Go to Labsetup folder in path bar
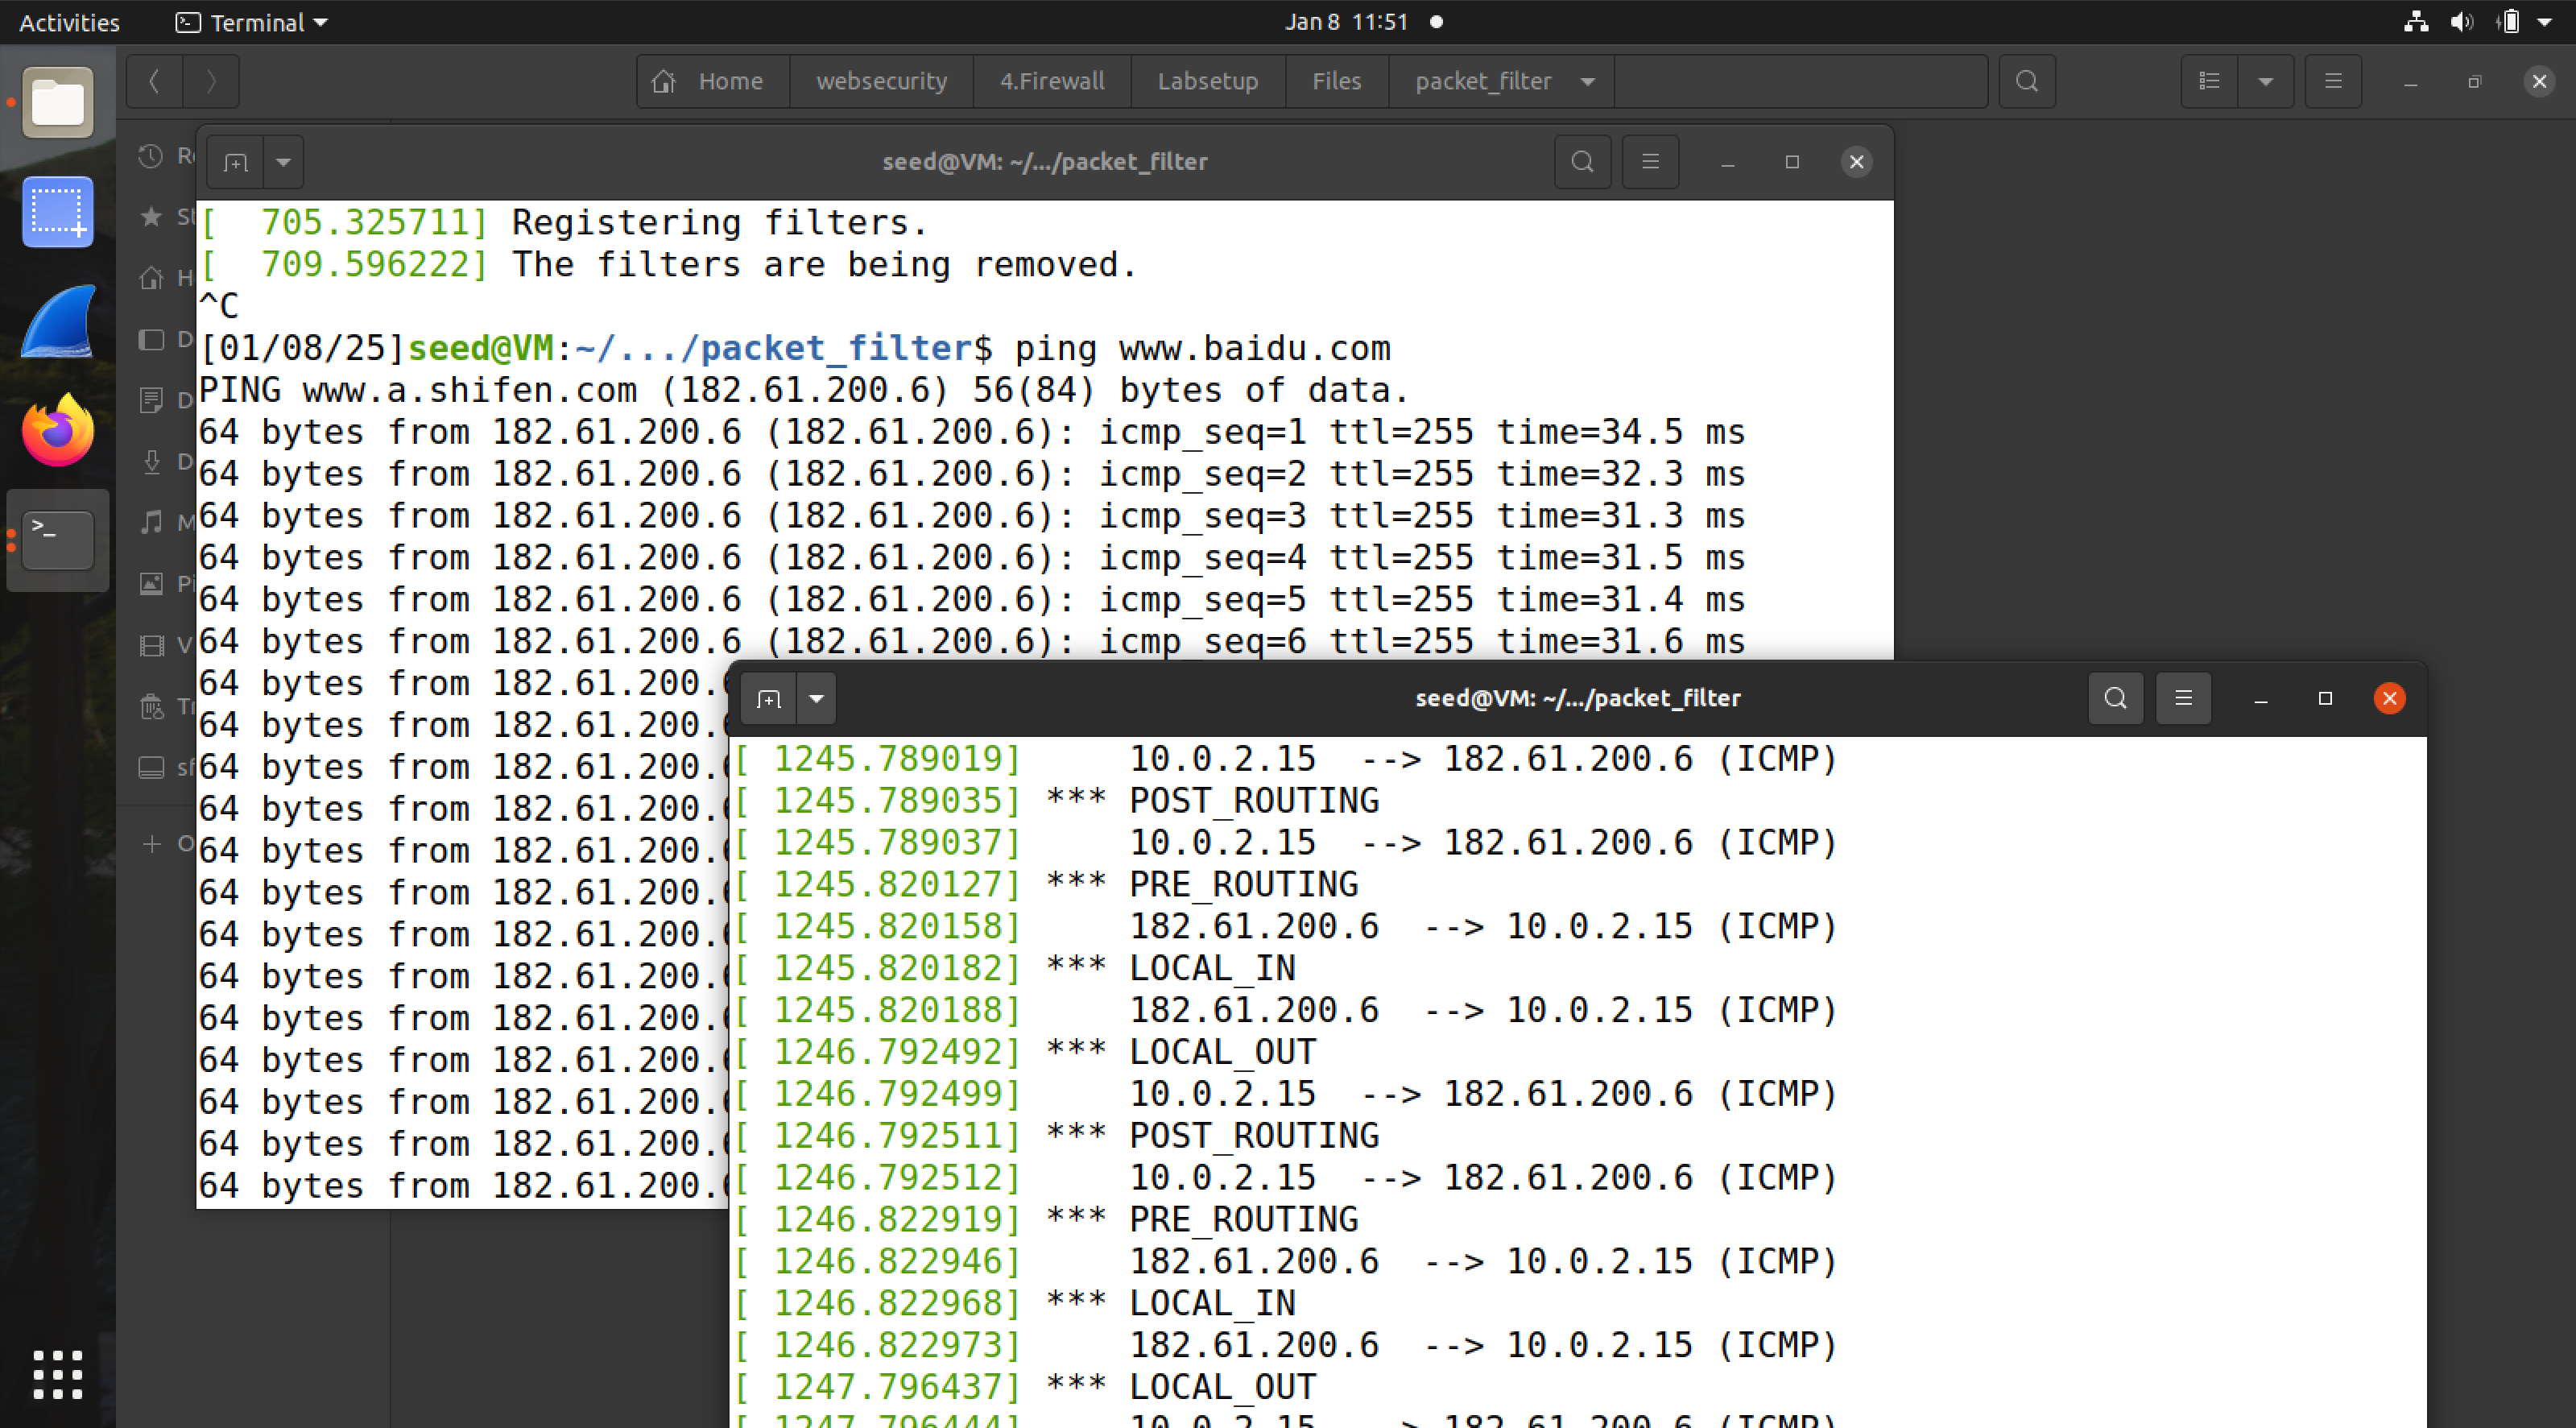The height and width of the screenshot is (1428, 2576). 1207,81
